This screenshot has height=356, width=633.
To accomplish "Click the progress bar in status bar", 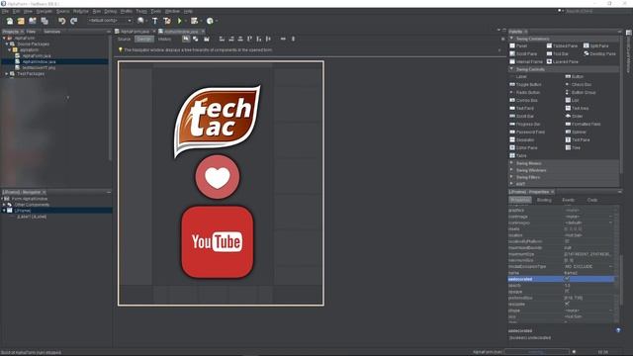I will tap(536, 352).
